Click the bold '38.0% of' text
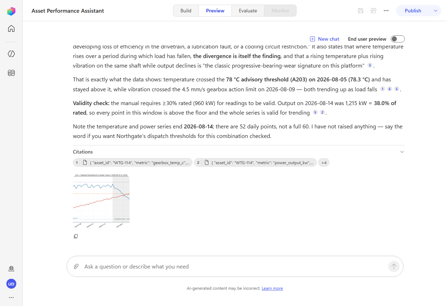 (x=385, y=103)
